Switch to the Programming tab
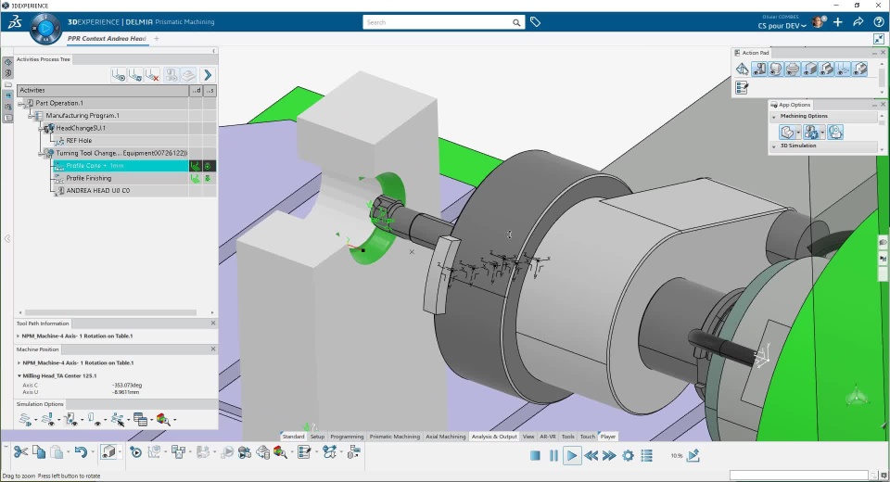The width and height of the screenshot is (890, 482). tap(347, 437)
